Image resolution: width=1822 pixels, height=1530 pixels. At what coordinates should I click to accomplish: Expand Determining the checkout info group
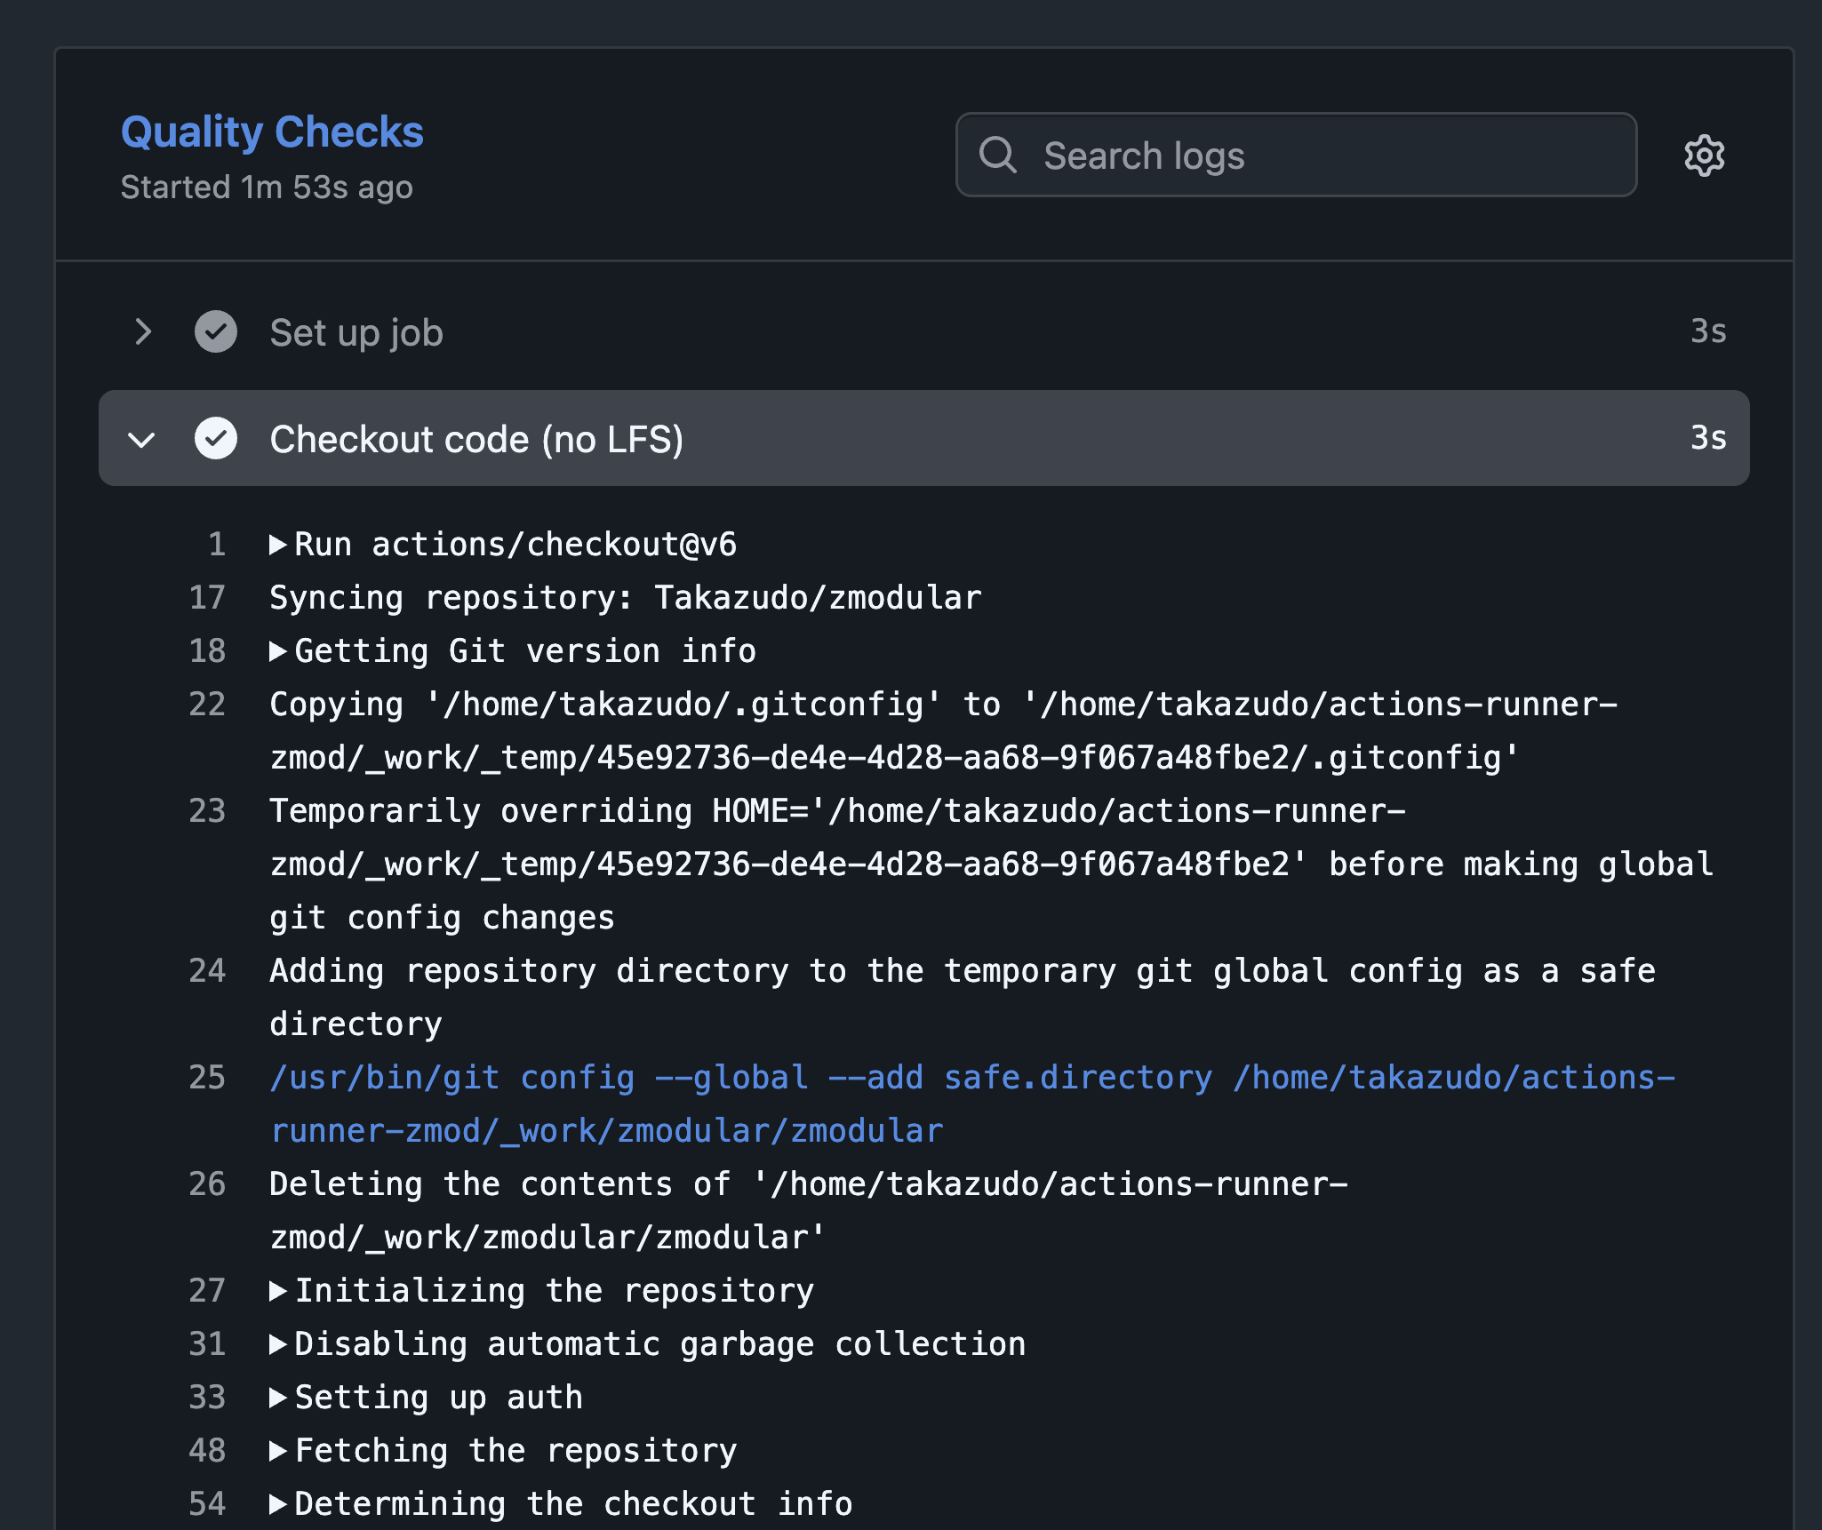pos(278,1504)
